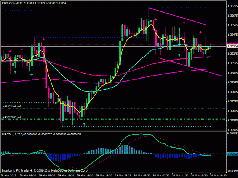Click the 1.33575 price axis value
Screen dimensions: 238x178
point(233,25)
